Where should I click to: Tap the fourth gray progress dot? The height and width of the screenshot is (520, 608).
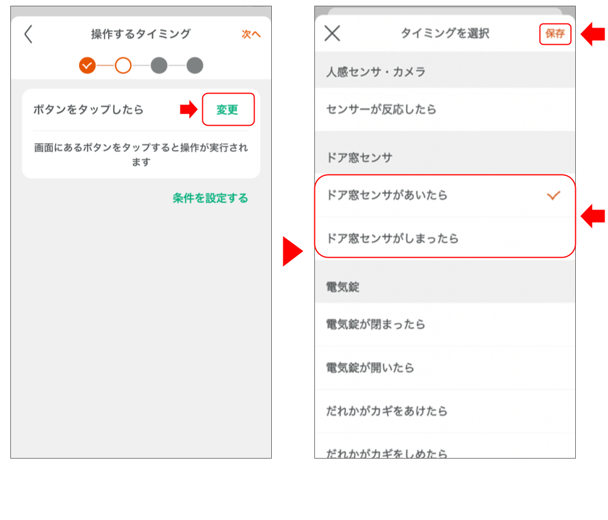(194, 65)
